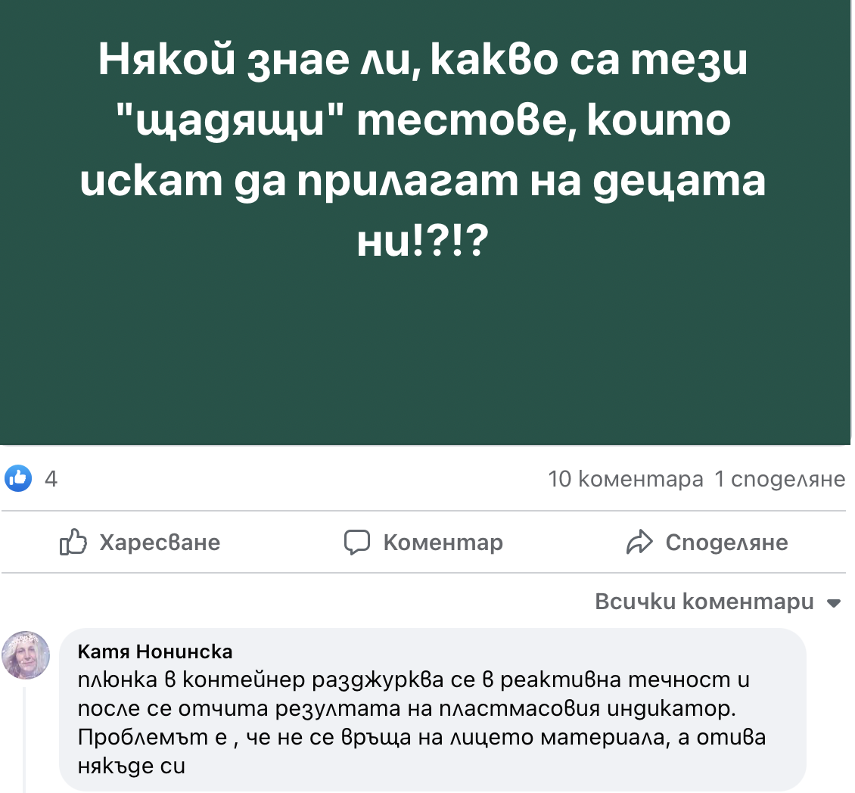Screen dimensions: 855x793
Task: View the 1 споделяне shares link
Action: [x=779, y=479]
